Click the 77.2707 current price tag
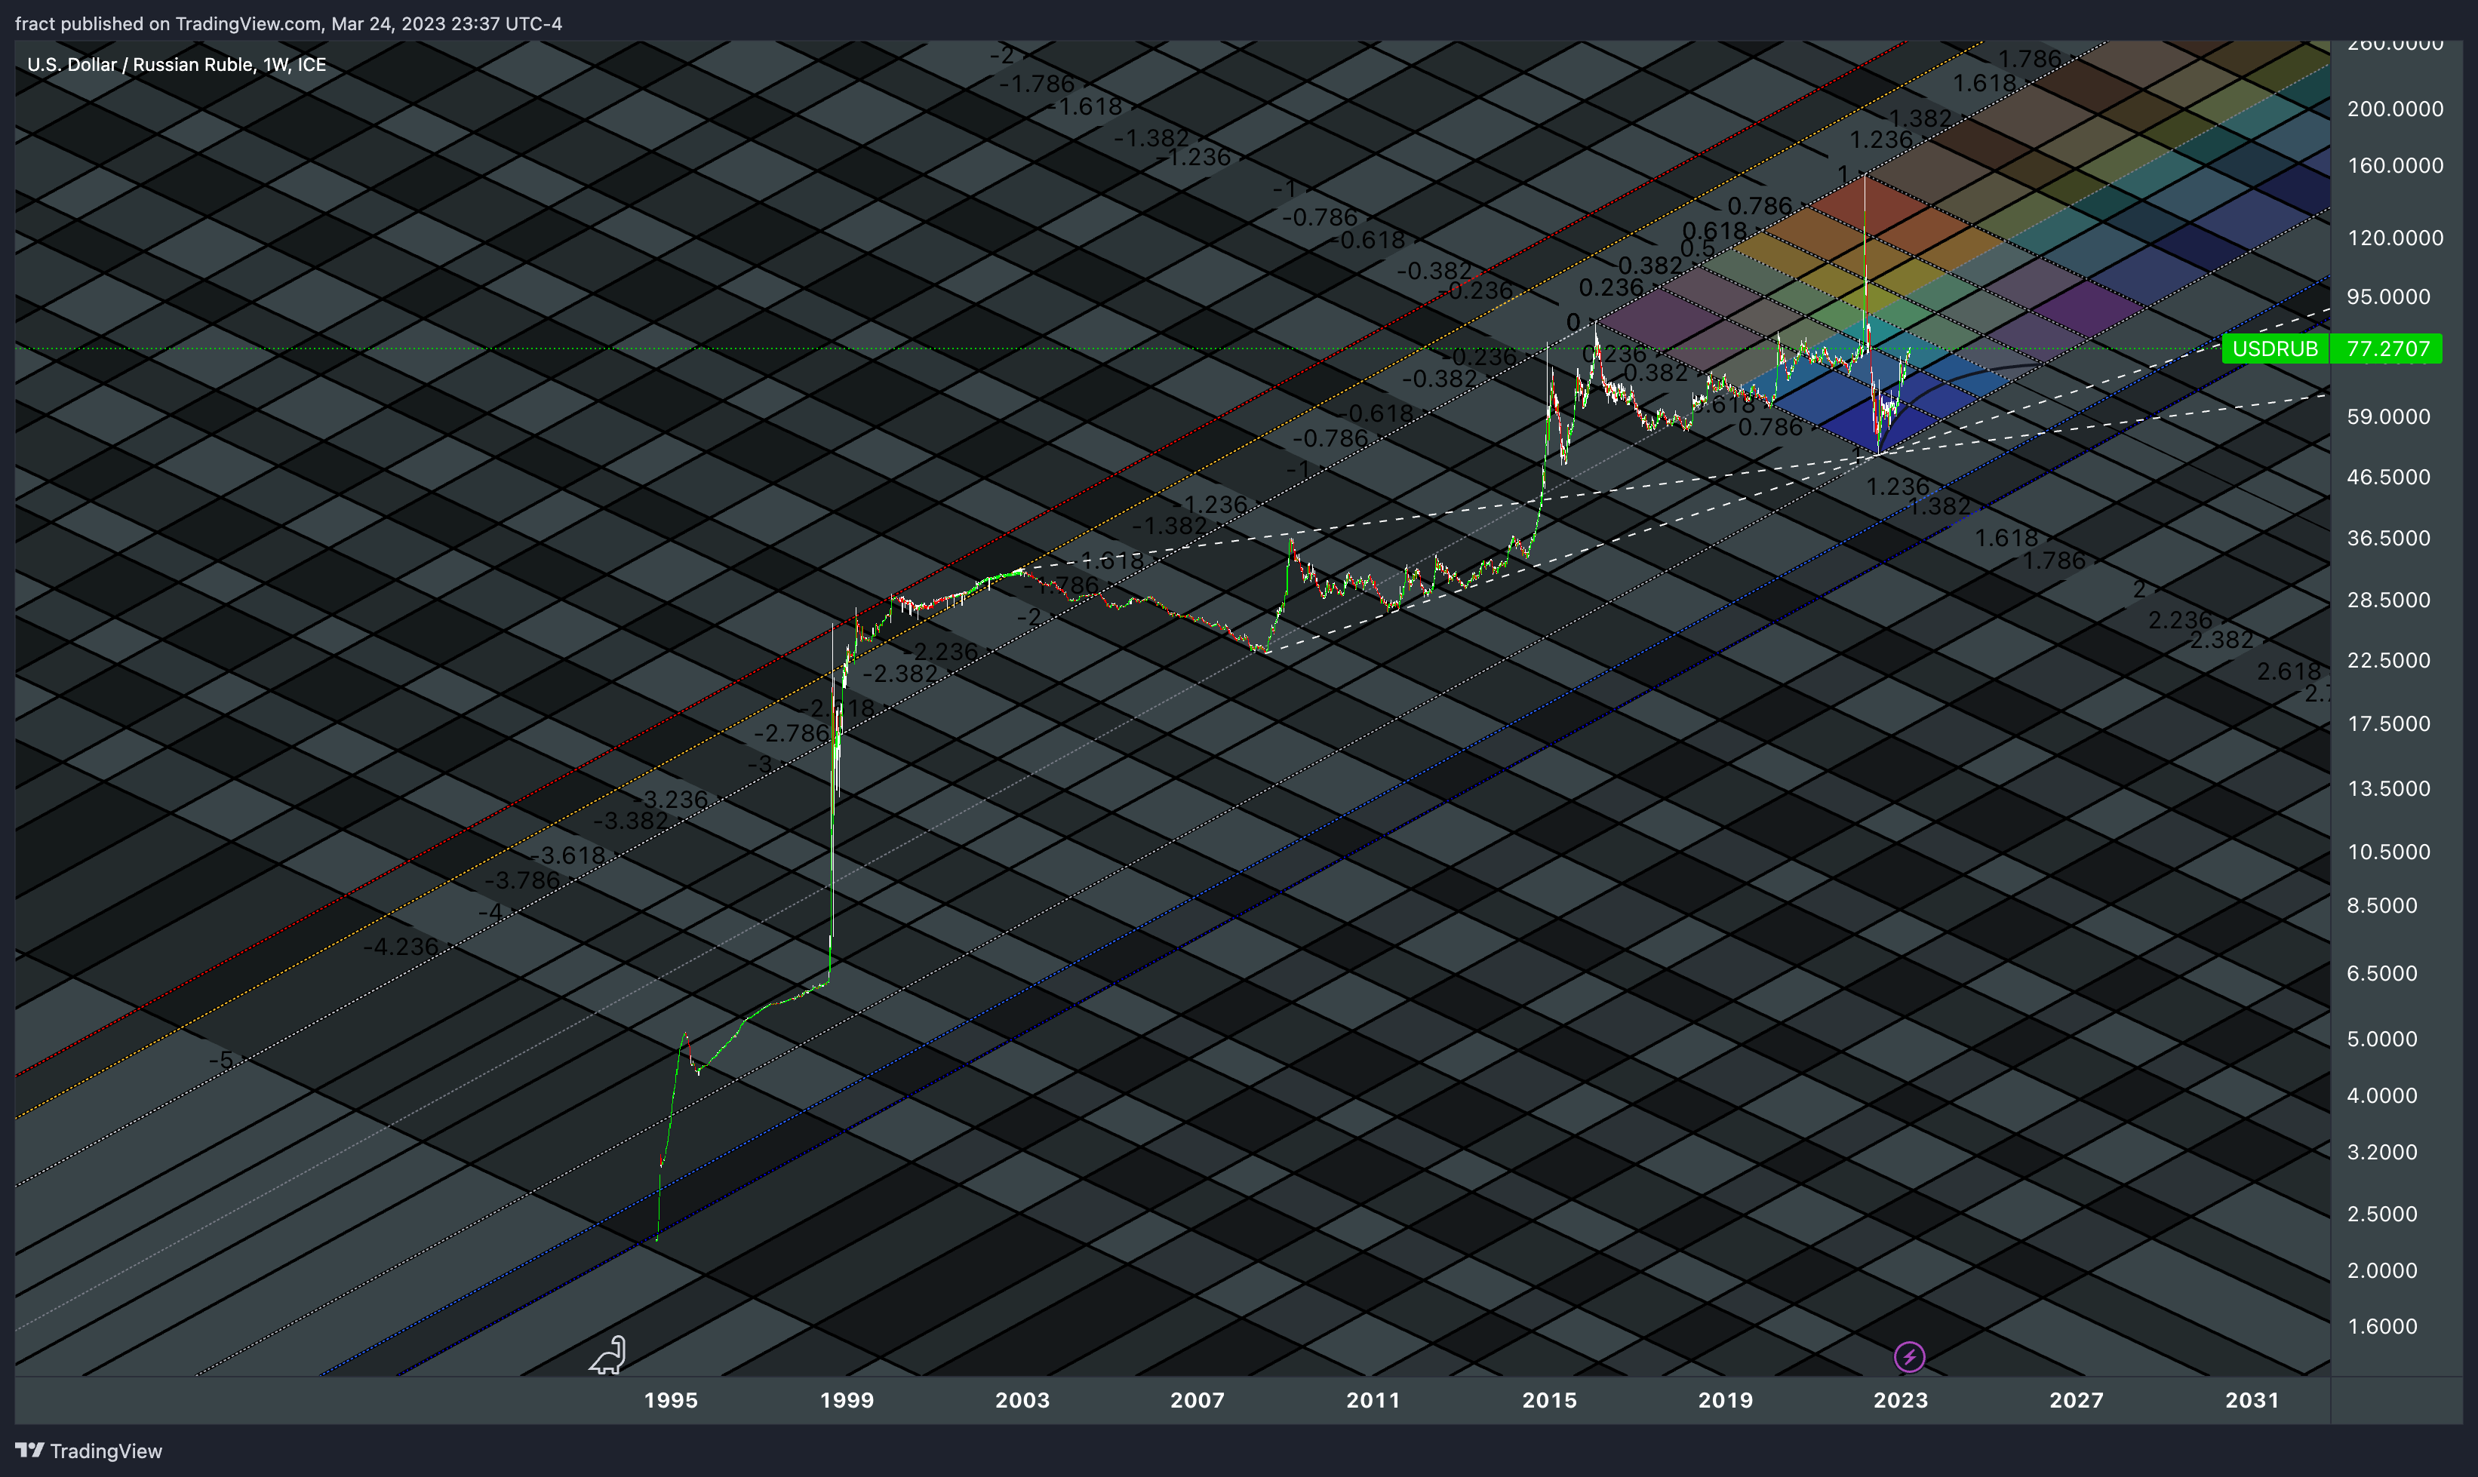The image size is (2478, 1477). [x=2387, y=349]
